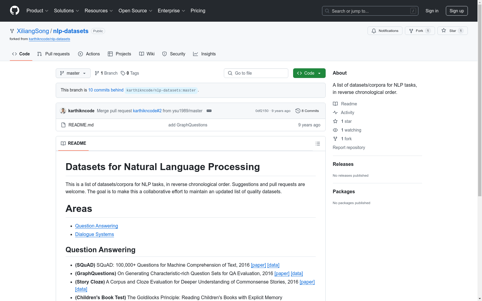
Task: Expand the Resources menu
Action: pos(99,11)
